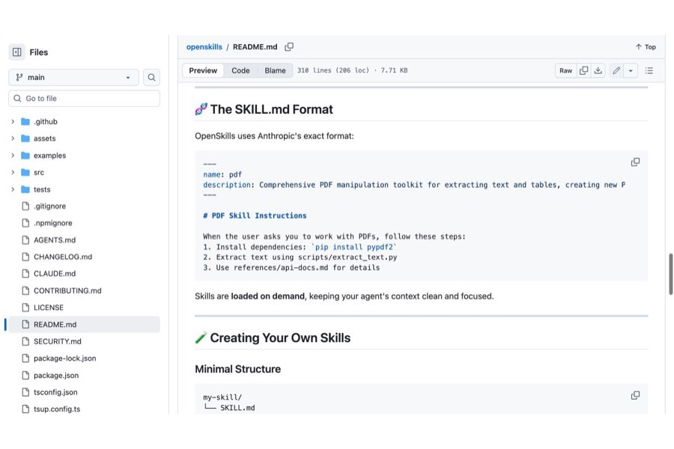The image size is (674, 449).
Task: Open the tests folder
Action: pyautogui.click(x=42, y=189)
